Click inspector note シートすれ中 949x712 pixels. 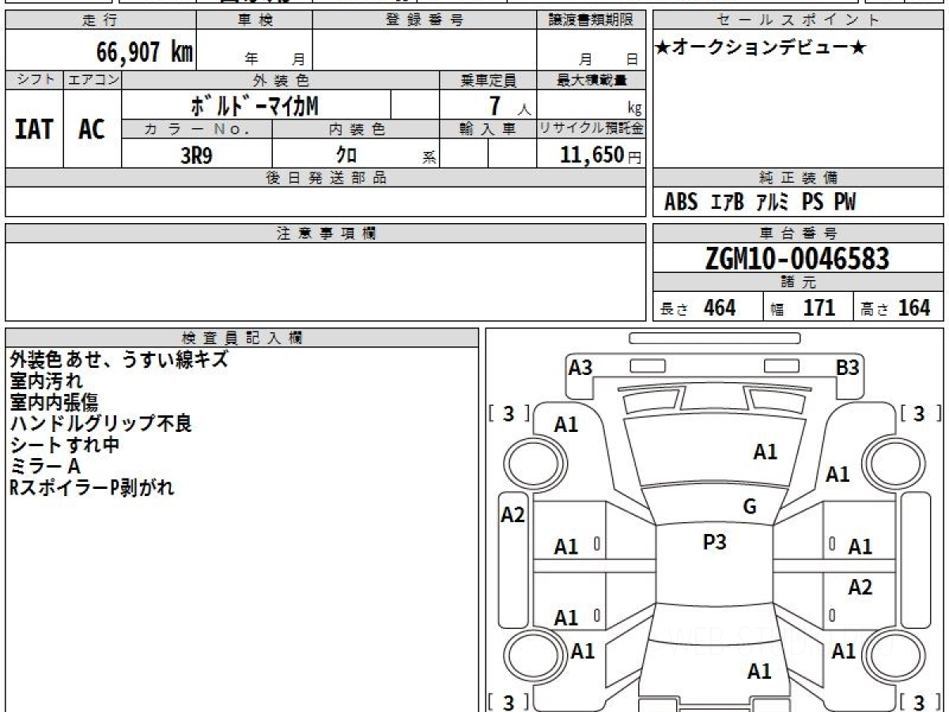pyautogui.click(x=65, y=445)
